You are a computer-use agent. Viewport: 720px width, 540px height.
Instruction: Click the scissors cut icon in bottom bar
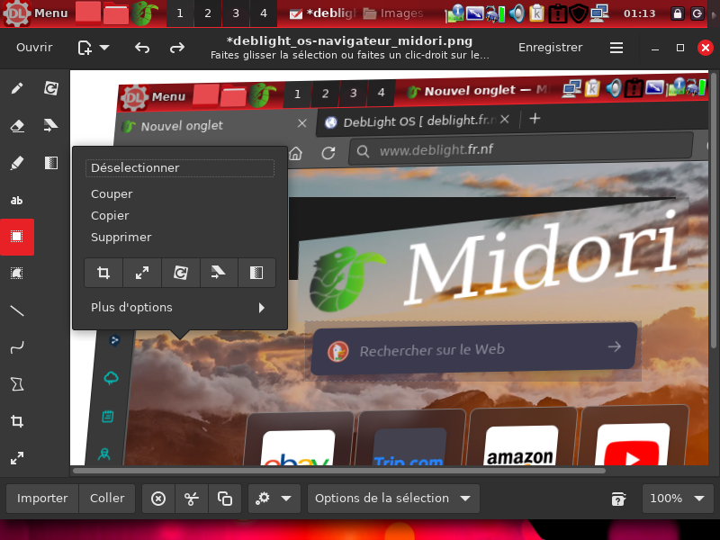[192, 499]
